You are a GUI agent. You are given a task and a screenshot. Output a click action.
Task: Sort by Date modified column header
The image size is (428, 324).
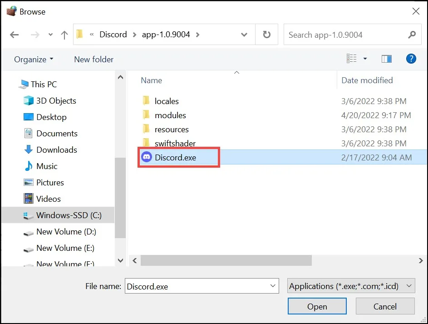367,80
